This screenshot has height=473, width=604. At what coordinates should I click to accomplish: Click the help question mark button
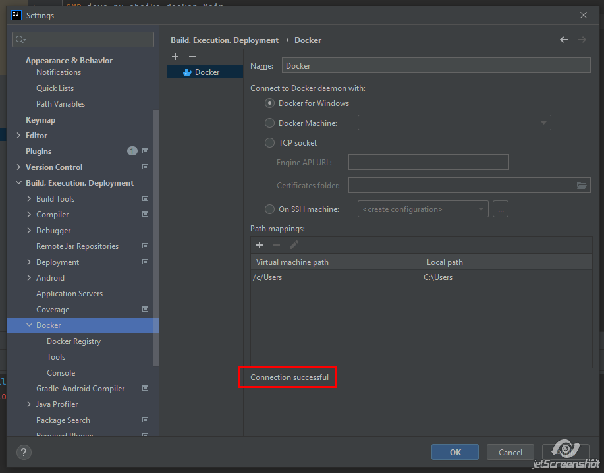24,452
